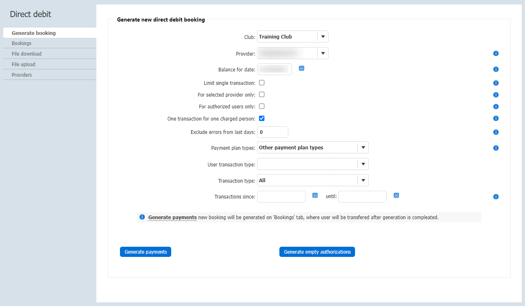
Task: Click Generate empty authorizations button
Action: pyautogui.click(x=317, y=252)
